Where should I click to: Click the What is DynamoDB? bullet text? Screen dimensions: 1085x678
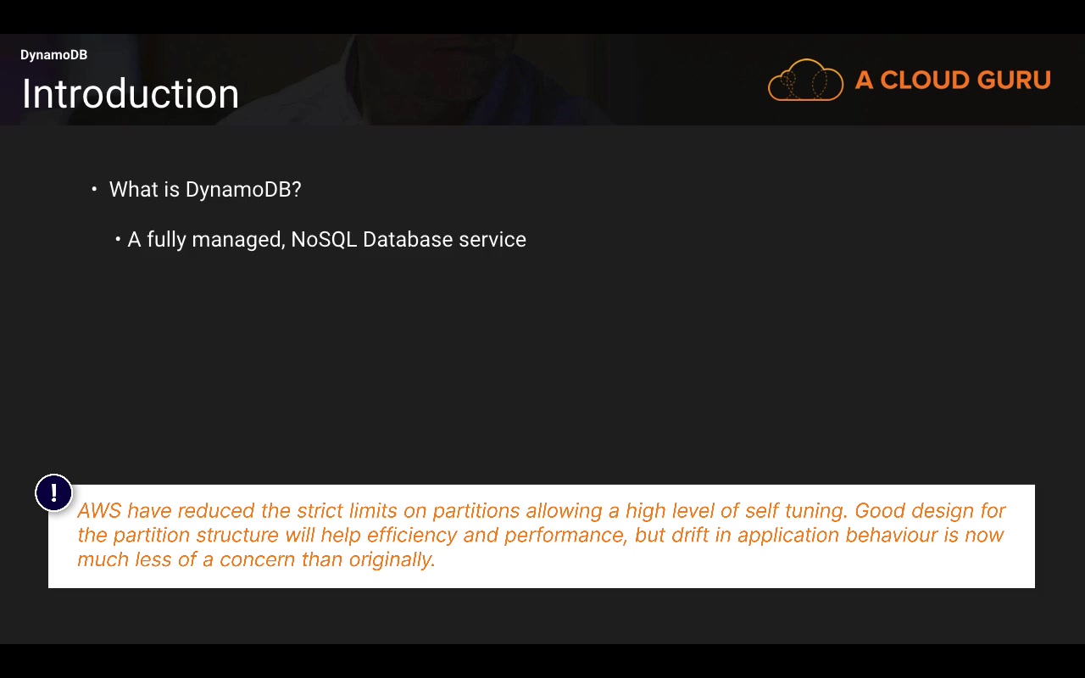pyautogui.click(x=205, y=190)
